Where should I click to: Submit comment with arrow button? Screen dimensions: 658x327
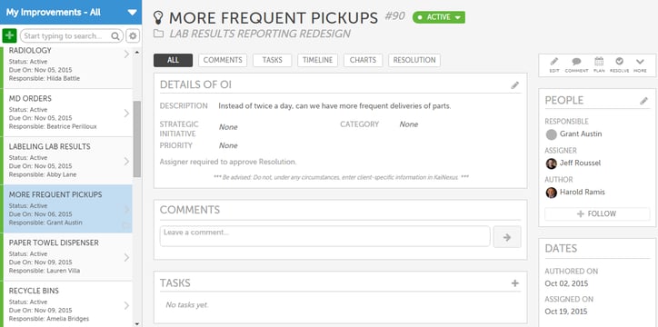507,237
